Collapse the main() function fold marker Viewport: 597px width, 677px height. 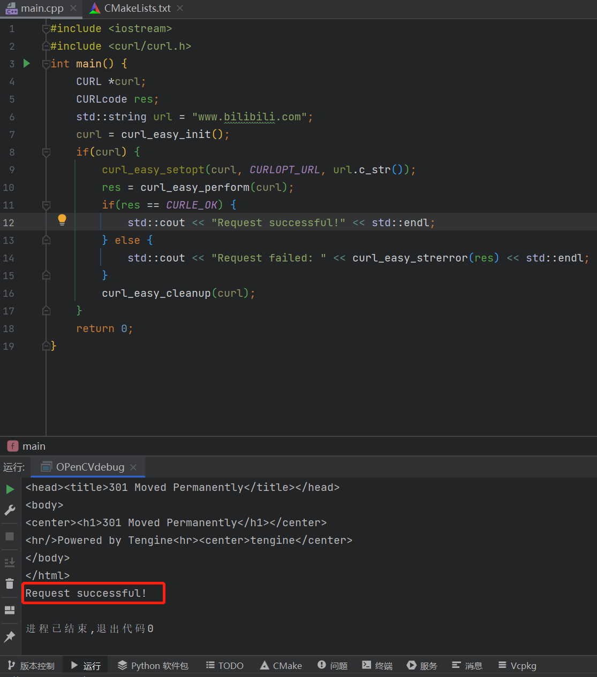coord(47,64)
